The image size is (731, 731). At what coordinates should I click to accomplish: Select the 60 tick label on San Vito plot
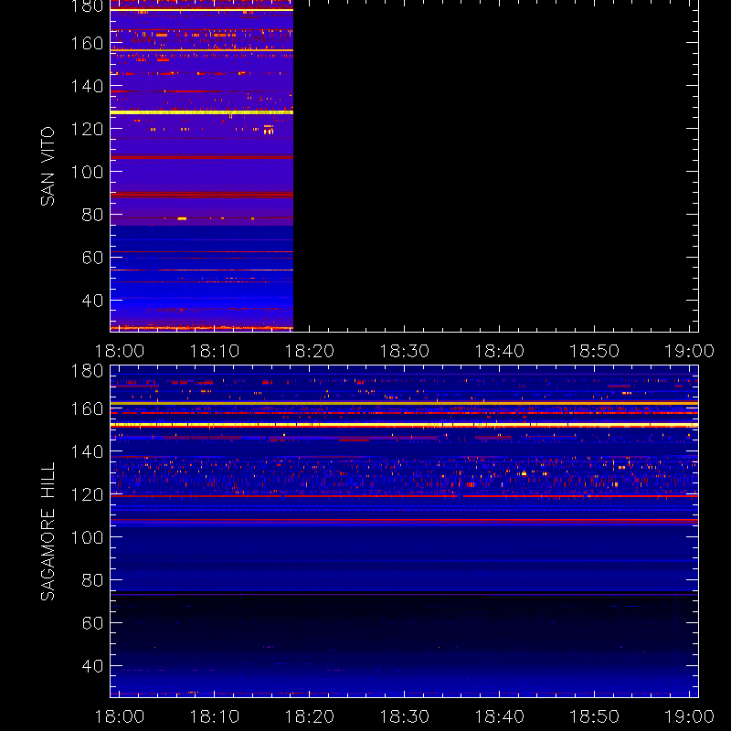coord(93,258)
